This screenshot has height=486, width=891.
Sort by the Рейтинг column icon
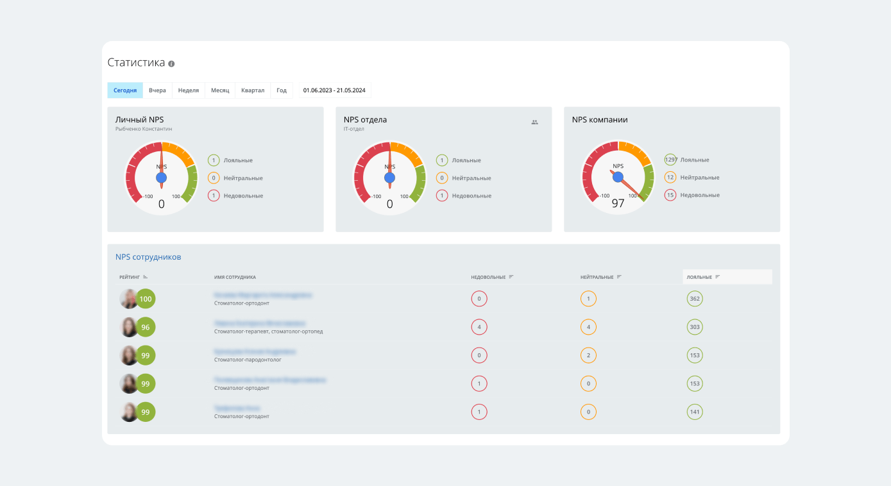146,277
